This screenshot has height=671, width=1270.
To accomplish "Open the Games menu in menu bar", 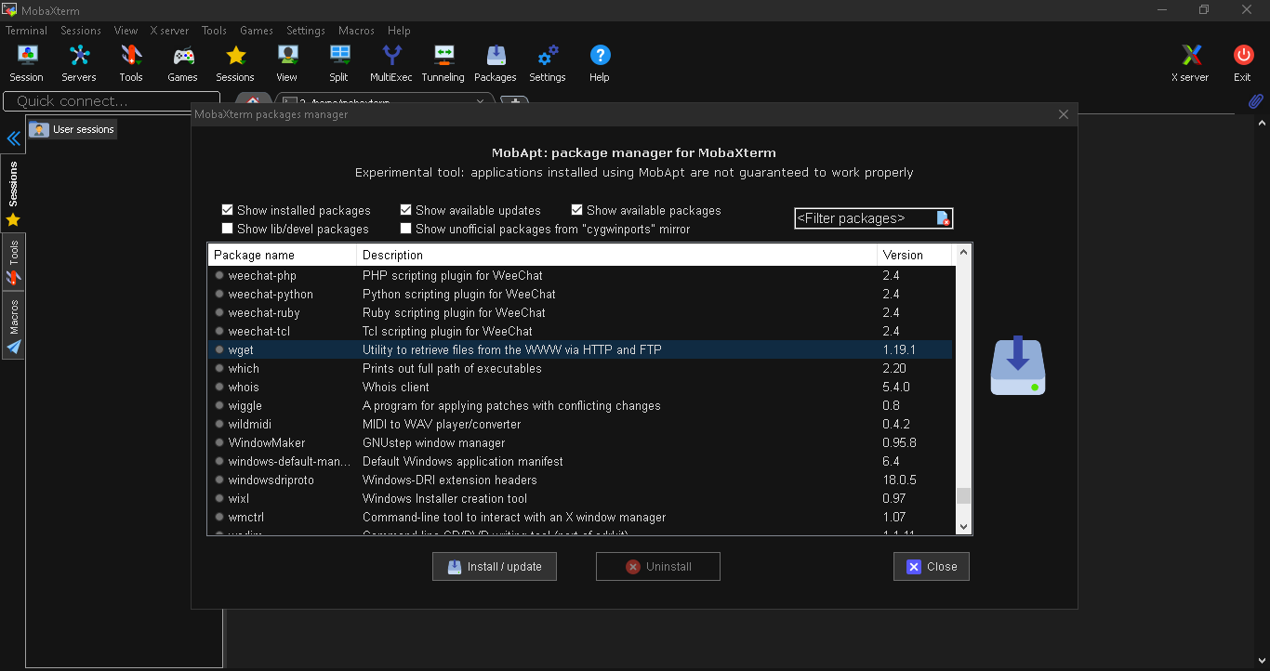I will coord(256,31).
